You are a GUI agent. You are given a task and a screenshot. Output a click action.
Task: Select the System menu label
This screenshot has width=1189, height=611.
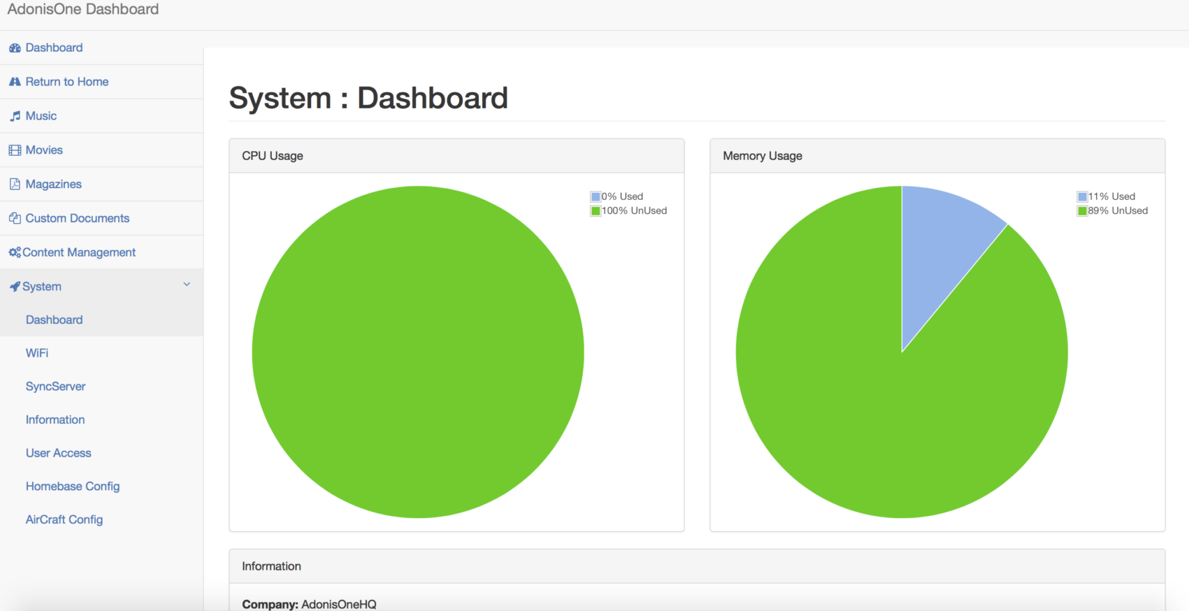[x=42, y=287]
